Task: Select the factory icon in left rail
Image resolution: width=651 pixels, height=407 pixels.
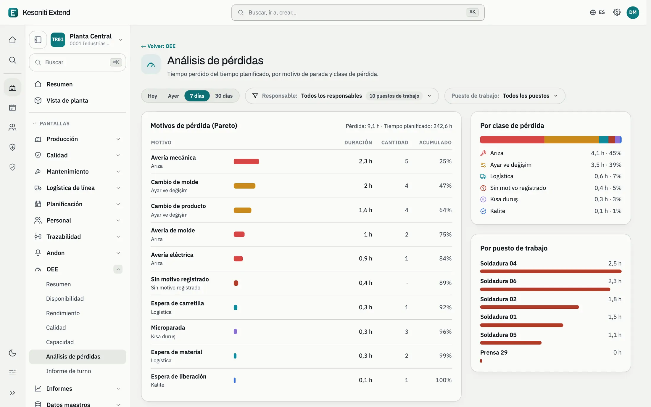Action: [x=12, y=88]
